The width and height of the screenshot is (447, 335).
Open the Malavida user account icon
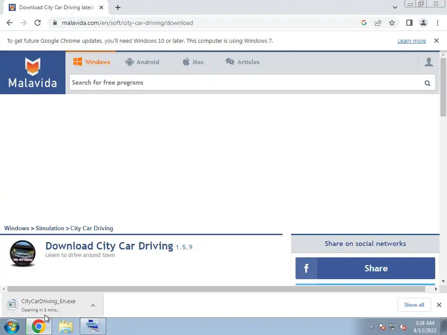[429, 62]
